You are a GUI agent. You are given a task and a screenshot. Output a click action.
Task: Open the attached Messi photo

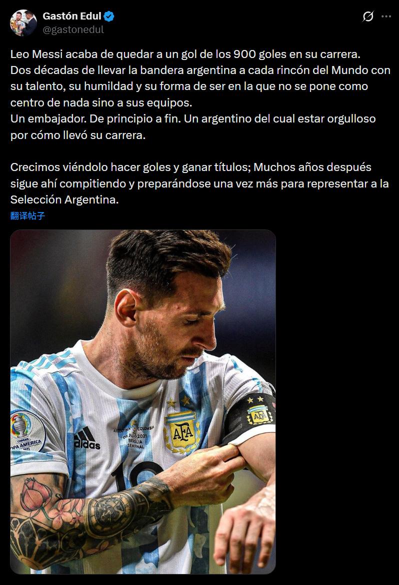click(143, 401)
